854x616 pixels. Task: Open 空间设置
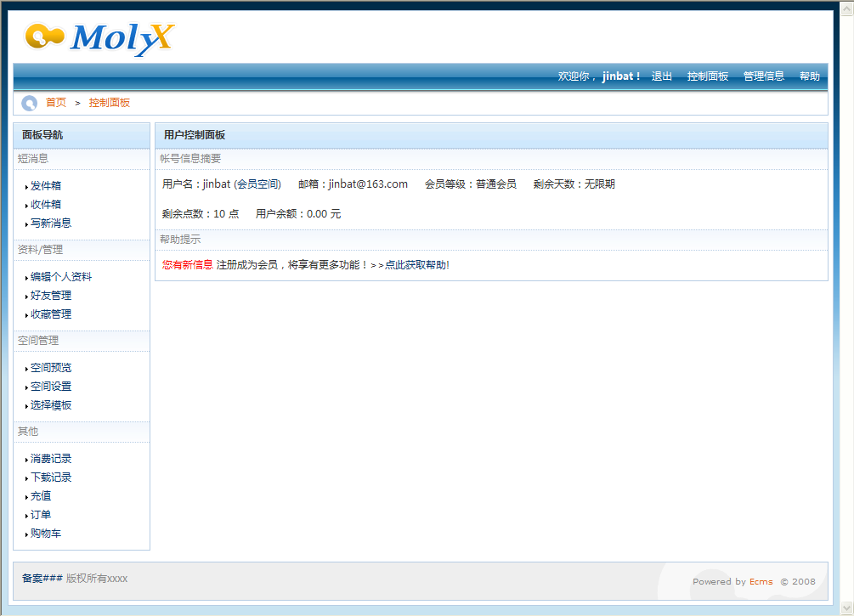[x=51, y=387]
